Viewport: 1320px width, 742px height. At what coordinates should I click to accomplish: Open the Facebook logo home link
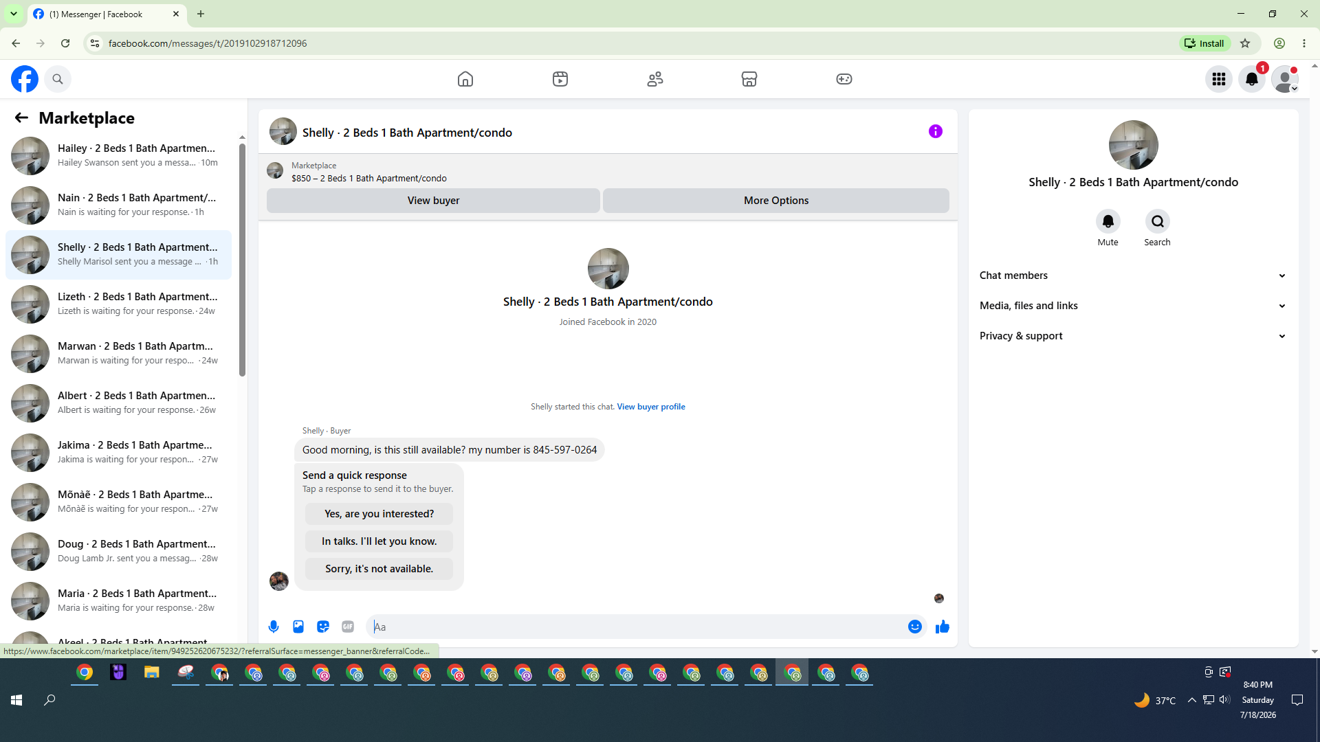(x=25, y=79)
